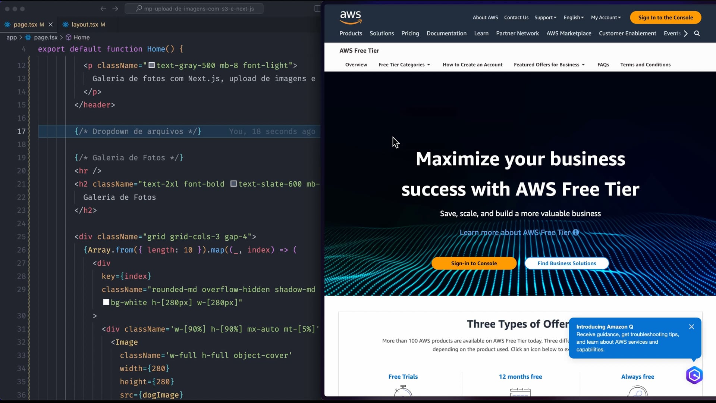Click the AWS logo icon

pos(351,17)
